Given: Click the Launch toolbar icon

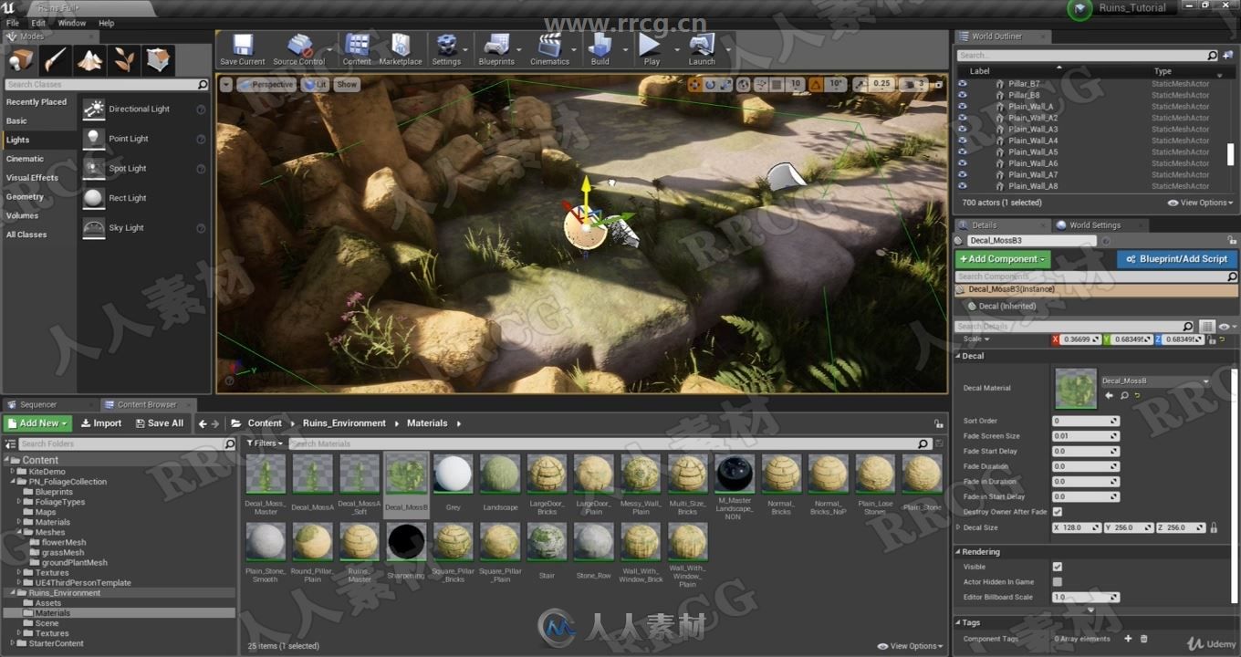Looking at the screenshot, I should (702, 49).
